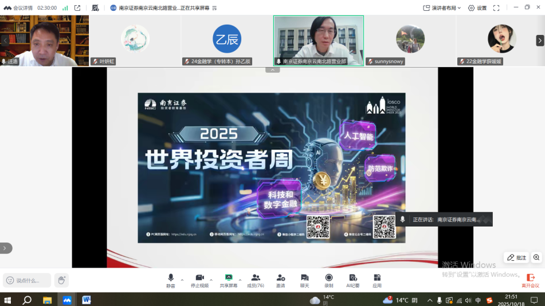Start recording the meeting
This screenshot has width=545, height=306.
(x=328, y=280)
